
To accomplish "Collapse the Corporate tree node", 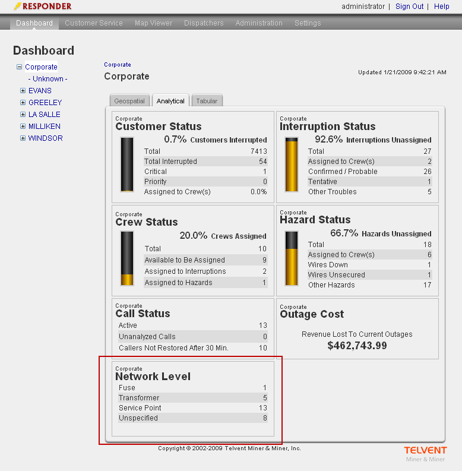I will point(20,67).
